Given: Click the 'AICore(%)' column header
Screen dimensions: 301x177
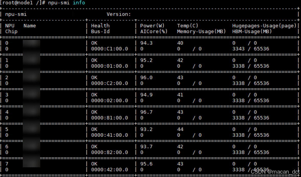Looking at the screenshot, I should [154, 31].
